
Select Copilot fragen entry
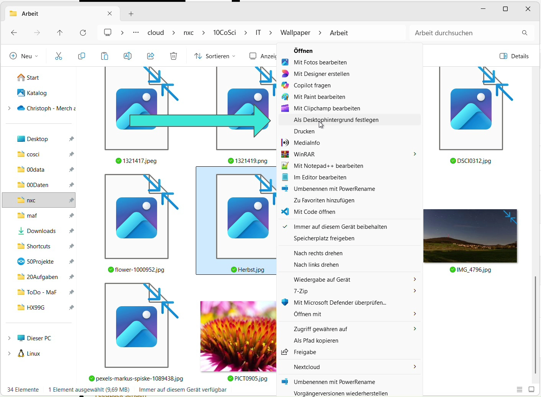coord(349,85)
